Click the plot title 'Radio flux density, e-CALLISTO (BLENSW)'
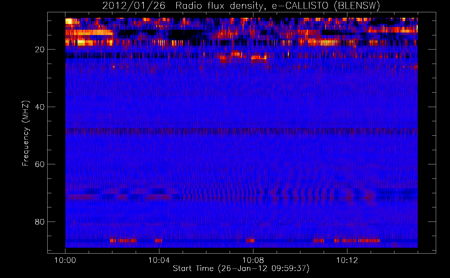Image resolution: width=450 pixels, height=278 pixels. coord(278,6)
